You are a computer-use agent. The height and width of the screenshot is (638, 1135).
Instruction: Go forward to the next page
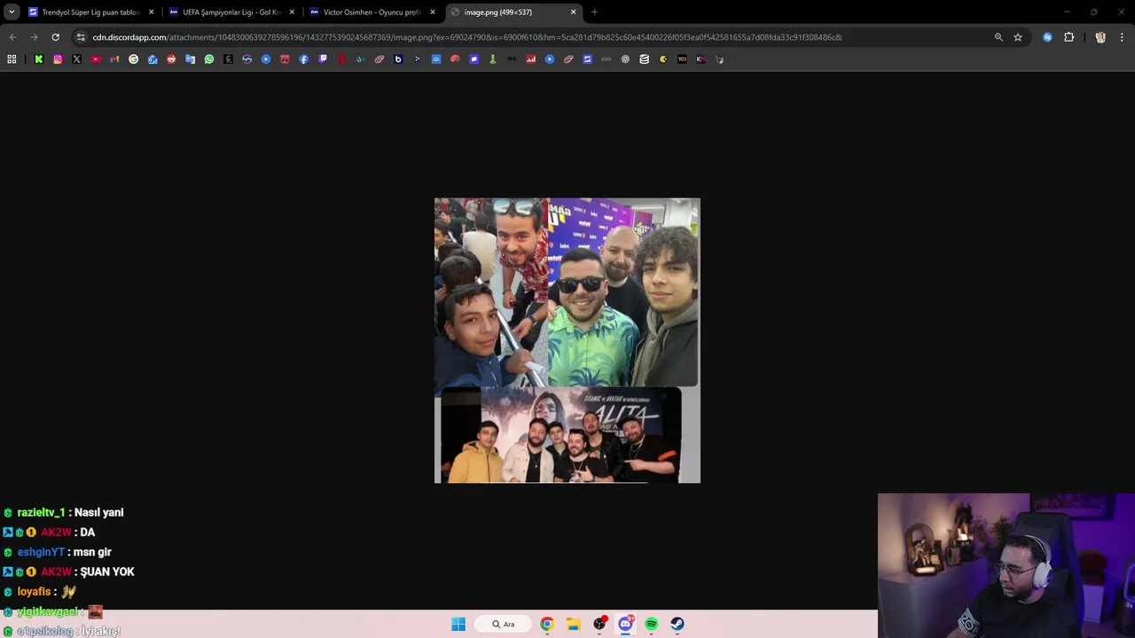(x=34, y=37)
